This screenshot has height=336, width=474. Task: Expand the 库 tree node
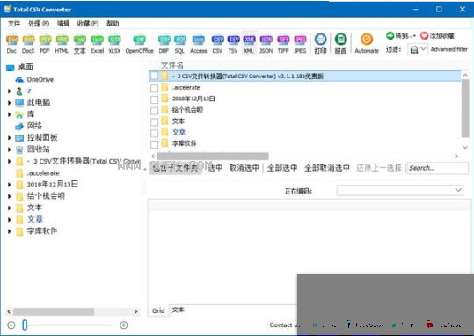coord(10,114)
